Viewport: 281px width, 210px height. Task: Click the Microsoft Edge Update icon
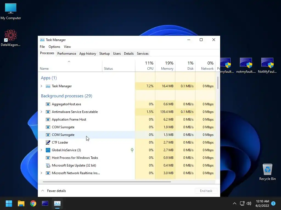pyautogui.click(x=48, y=165)
